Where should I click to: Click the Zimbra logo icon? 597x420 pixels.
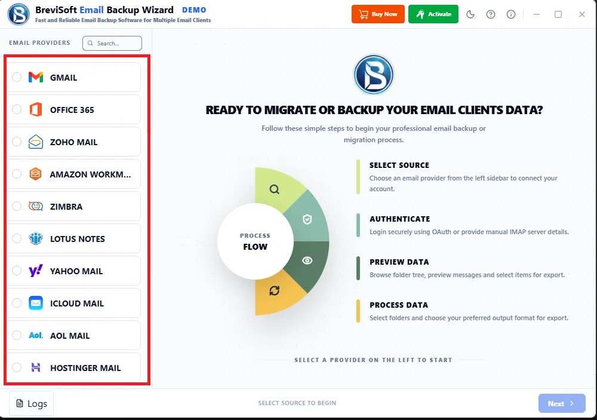click(36, 206)
